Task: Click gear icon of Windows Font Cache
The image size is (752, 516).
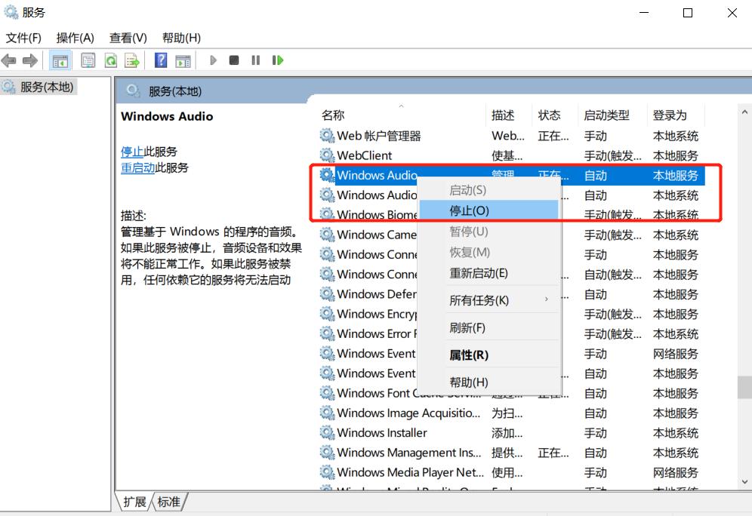Action: pos(327,393)
